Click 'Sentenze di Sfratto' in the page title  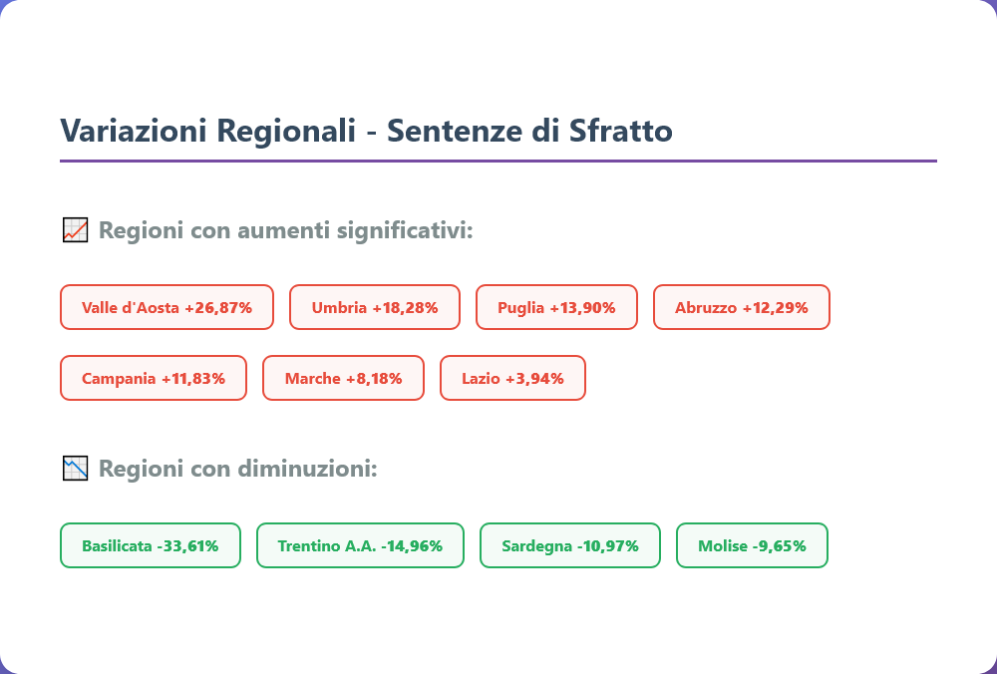pyautogui.click(x=529, y=131)
